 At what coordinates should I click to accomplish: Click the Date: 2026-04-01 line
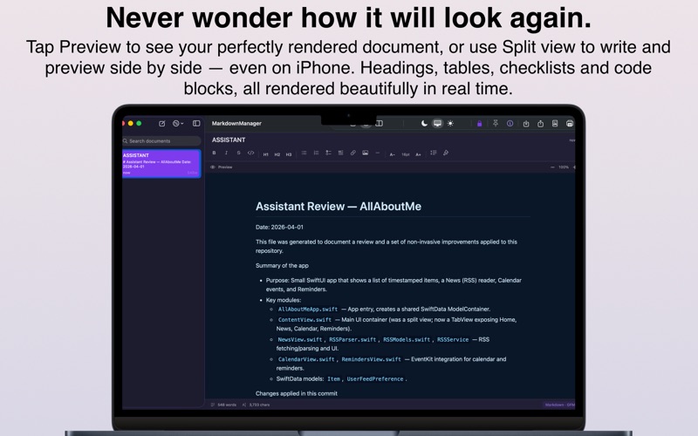279,227
